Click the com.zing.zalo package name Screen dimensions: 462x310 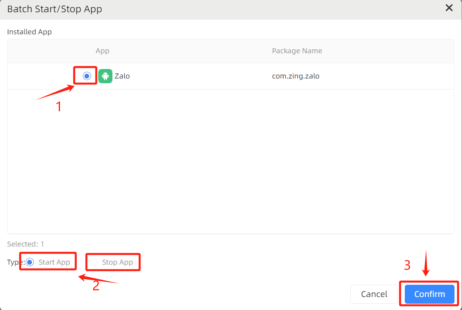click(296, 76)
